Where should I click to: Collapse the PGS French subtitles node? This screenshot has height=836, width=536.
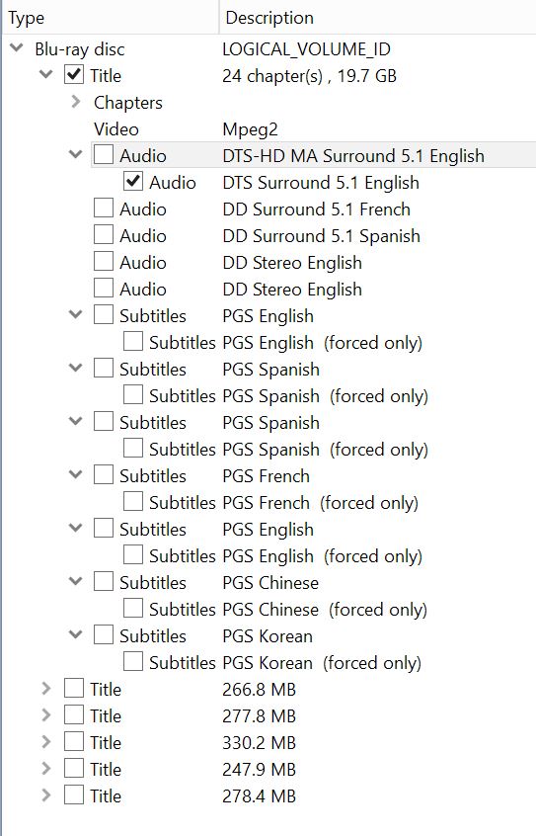76,474
